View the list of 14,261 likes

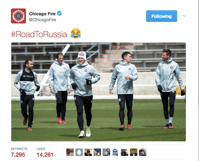coord(45,152)
